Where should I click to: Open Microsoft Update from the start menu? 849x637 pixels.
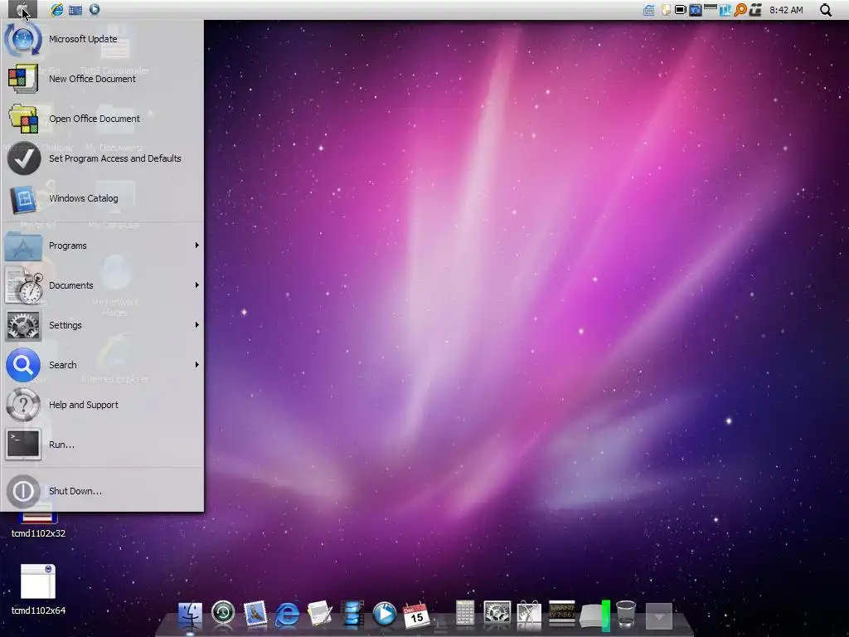click(x=102, y=39)
